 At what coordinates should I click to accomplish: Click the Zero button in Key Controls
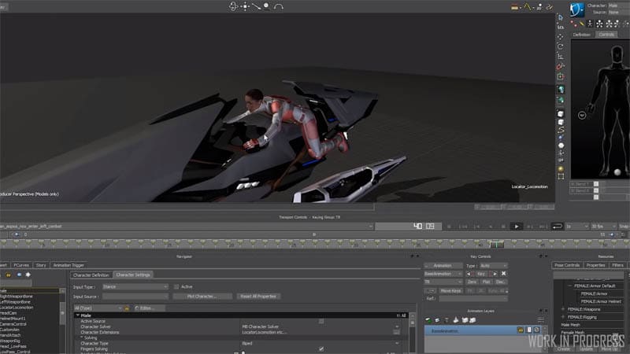[472, 282]
